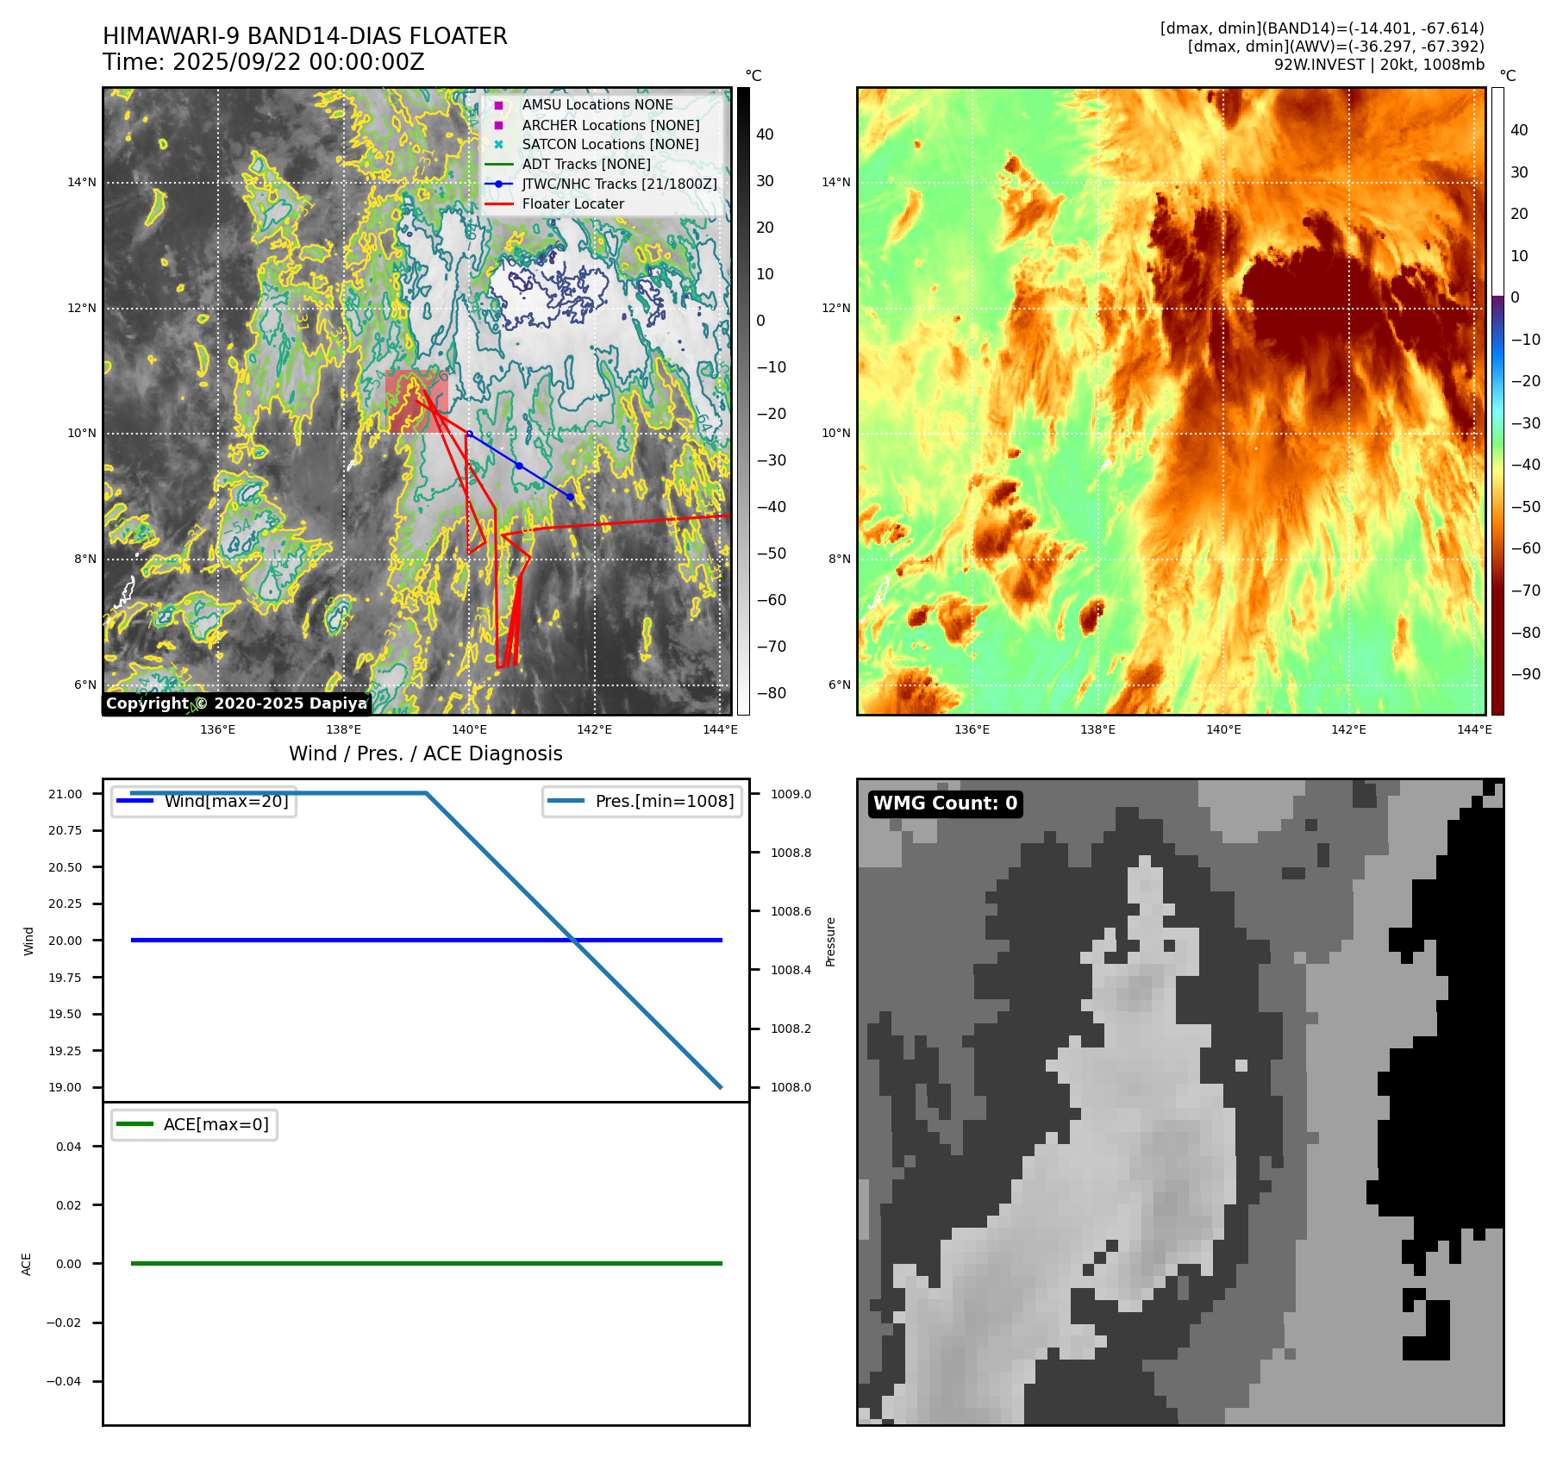
Task: Click the horizontal blue wind line
Action: tap(426, 941)
